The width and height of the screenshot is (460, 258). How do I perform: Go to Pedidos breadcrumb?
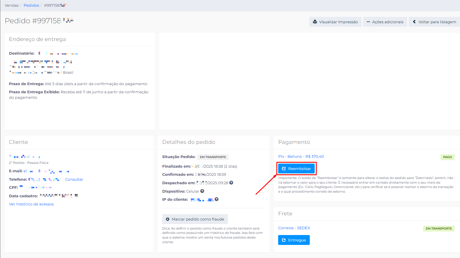31,6
